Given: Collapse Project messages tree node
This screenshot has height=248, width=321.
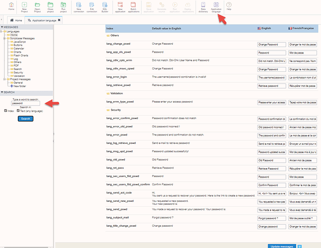Looking at the screenshot, I should pos(4,79).
